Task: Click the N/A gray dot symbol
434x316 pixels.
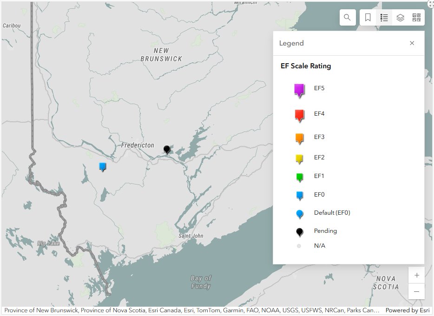Action: (298, 245)
